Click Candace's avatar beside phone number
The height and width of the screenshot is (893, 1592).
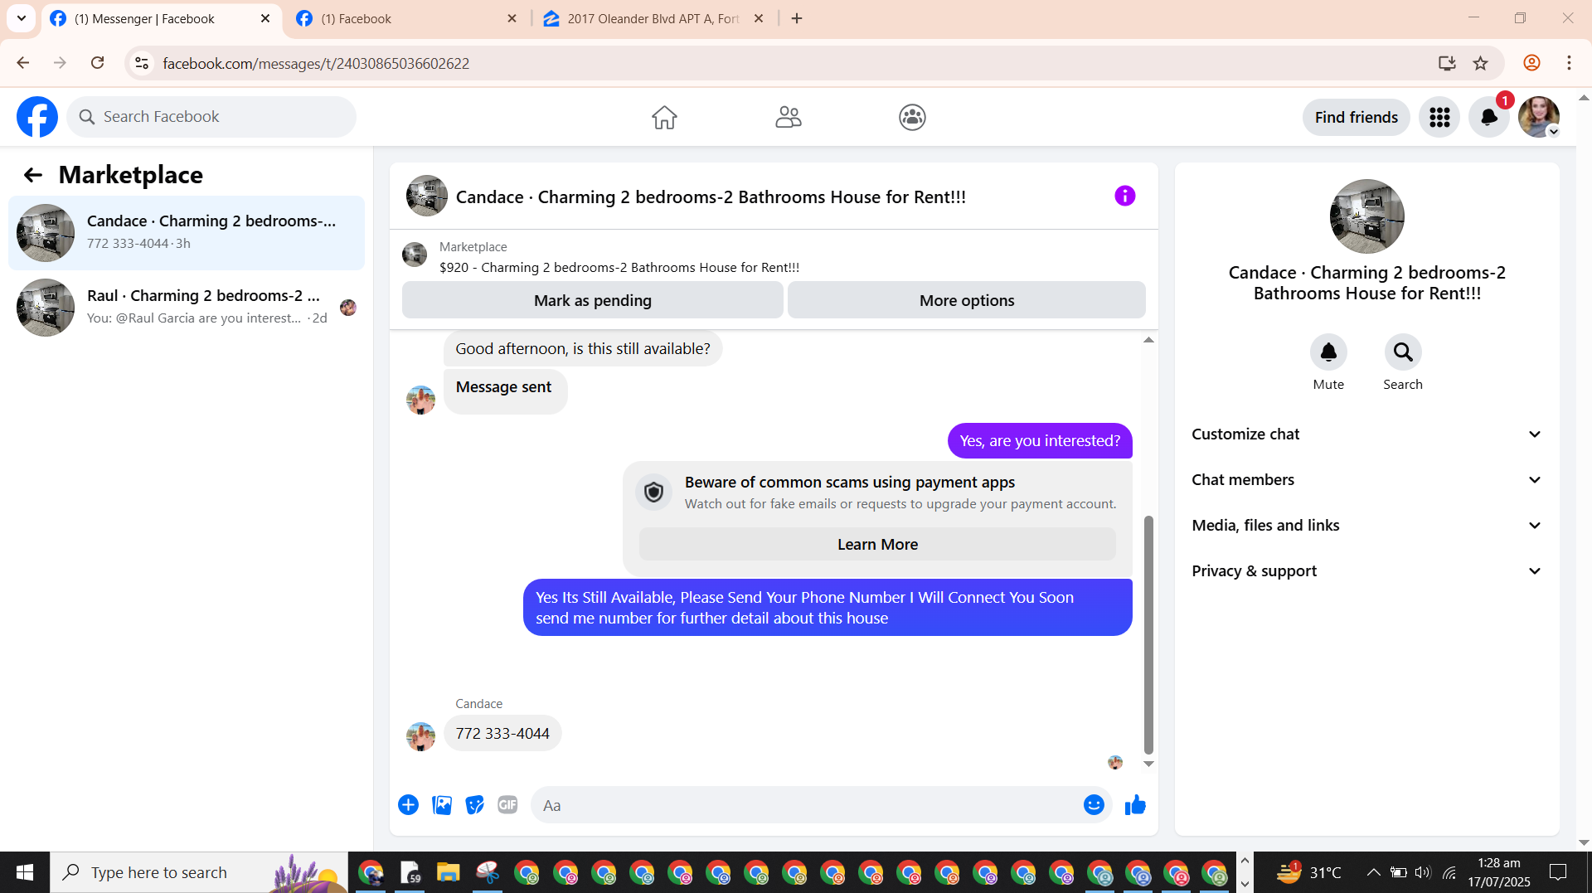pyautogui.click(x=420, y=736)
